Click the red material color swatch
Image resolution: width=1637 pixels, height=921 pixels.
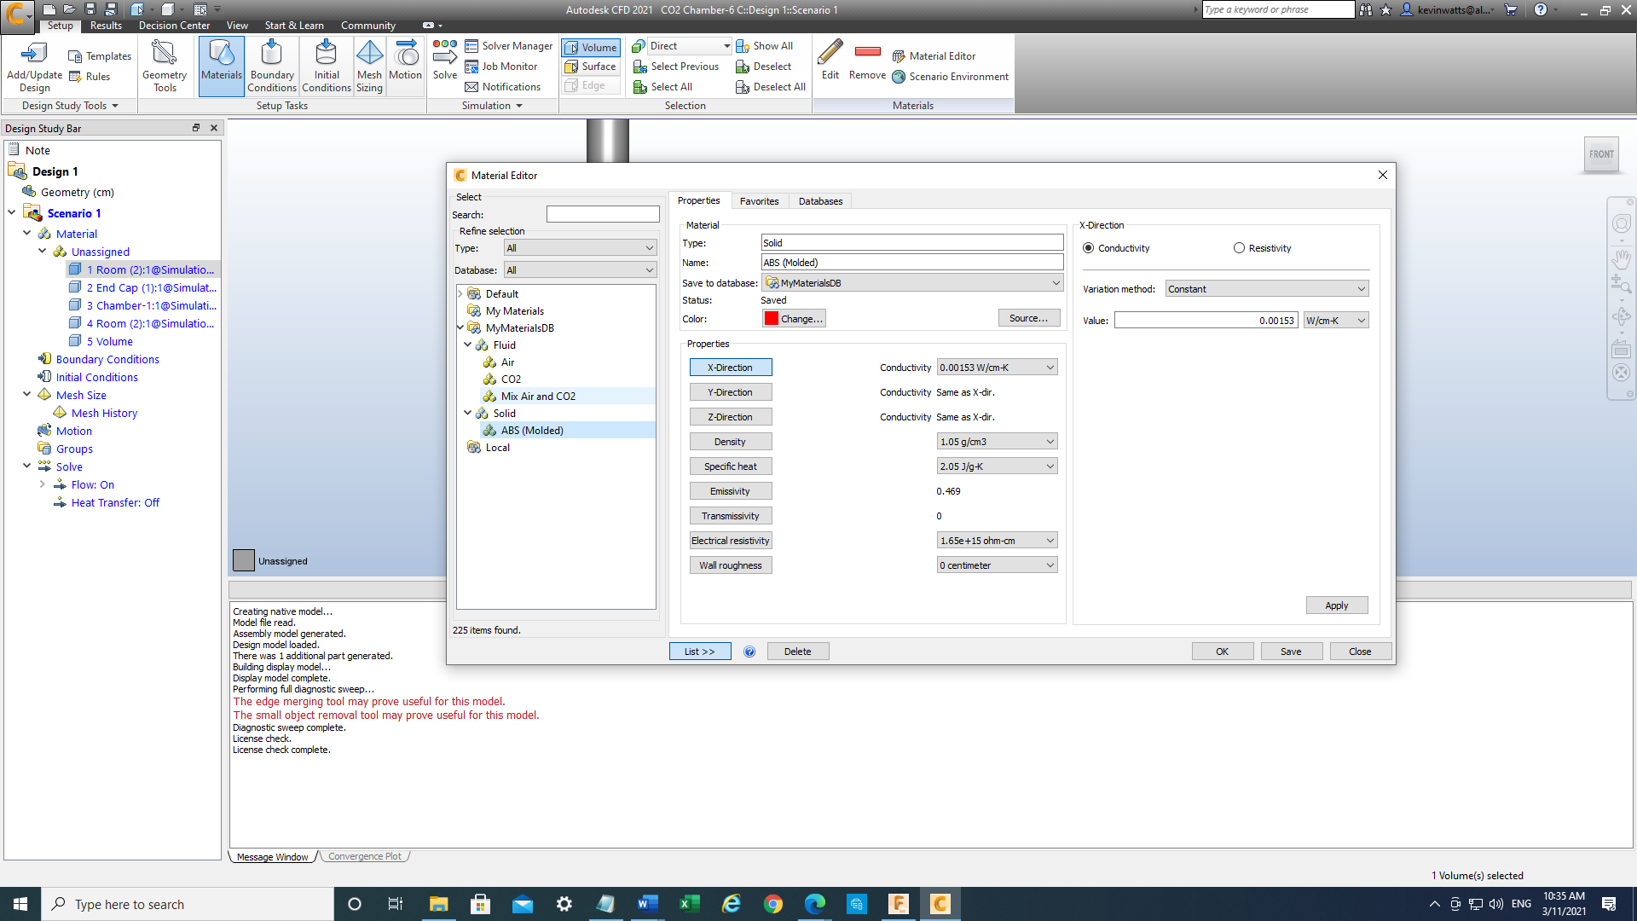(772, 319)
